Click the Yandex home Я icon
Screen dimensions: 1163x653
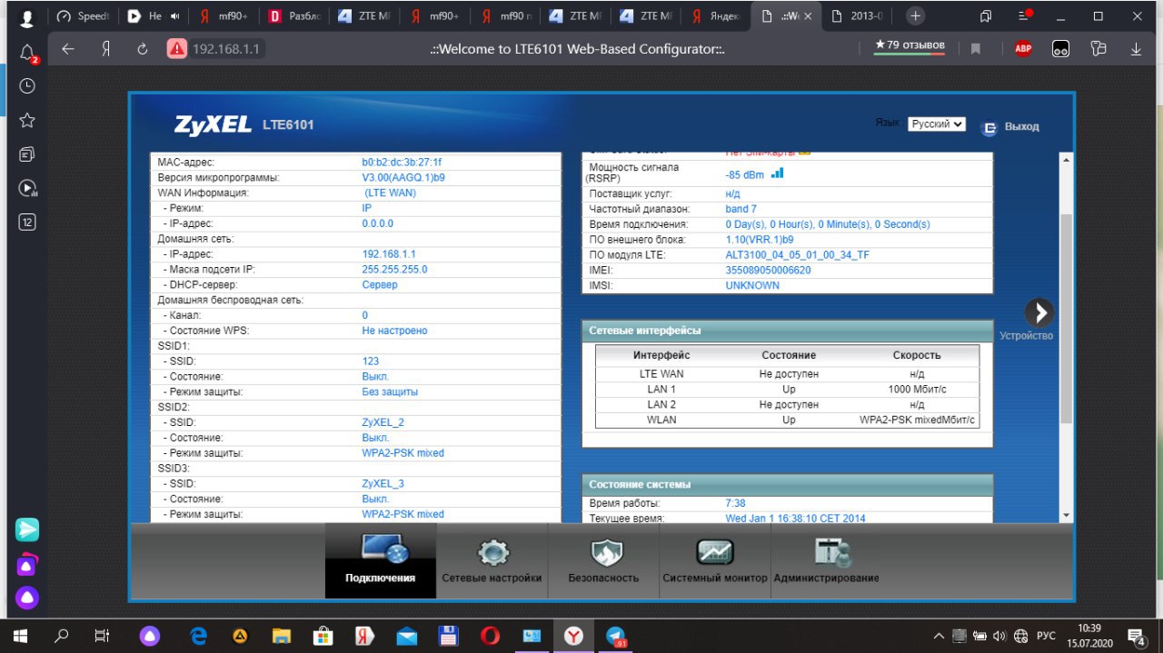click(105, 49)
